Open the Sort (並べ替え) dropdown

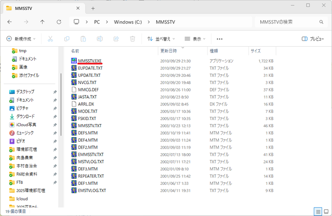(x=161, y=39)
